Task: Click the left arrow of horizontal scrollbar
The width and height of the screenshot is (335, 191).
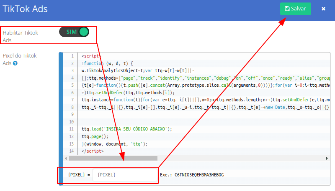Action: coord(65,158)
